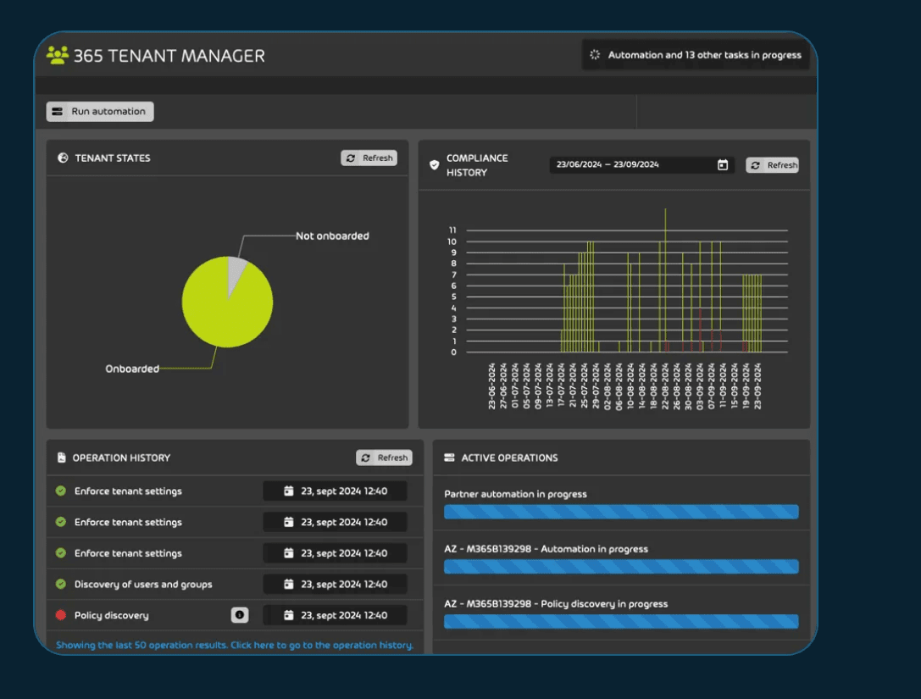Click AZ - M365B139298 - Automation in progress label
921x699 pixels.
[546, 549]
